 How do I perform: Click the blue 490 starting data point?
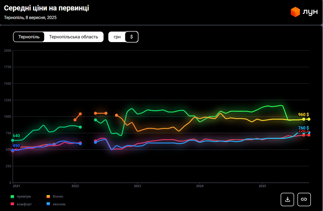point(13,150)
